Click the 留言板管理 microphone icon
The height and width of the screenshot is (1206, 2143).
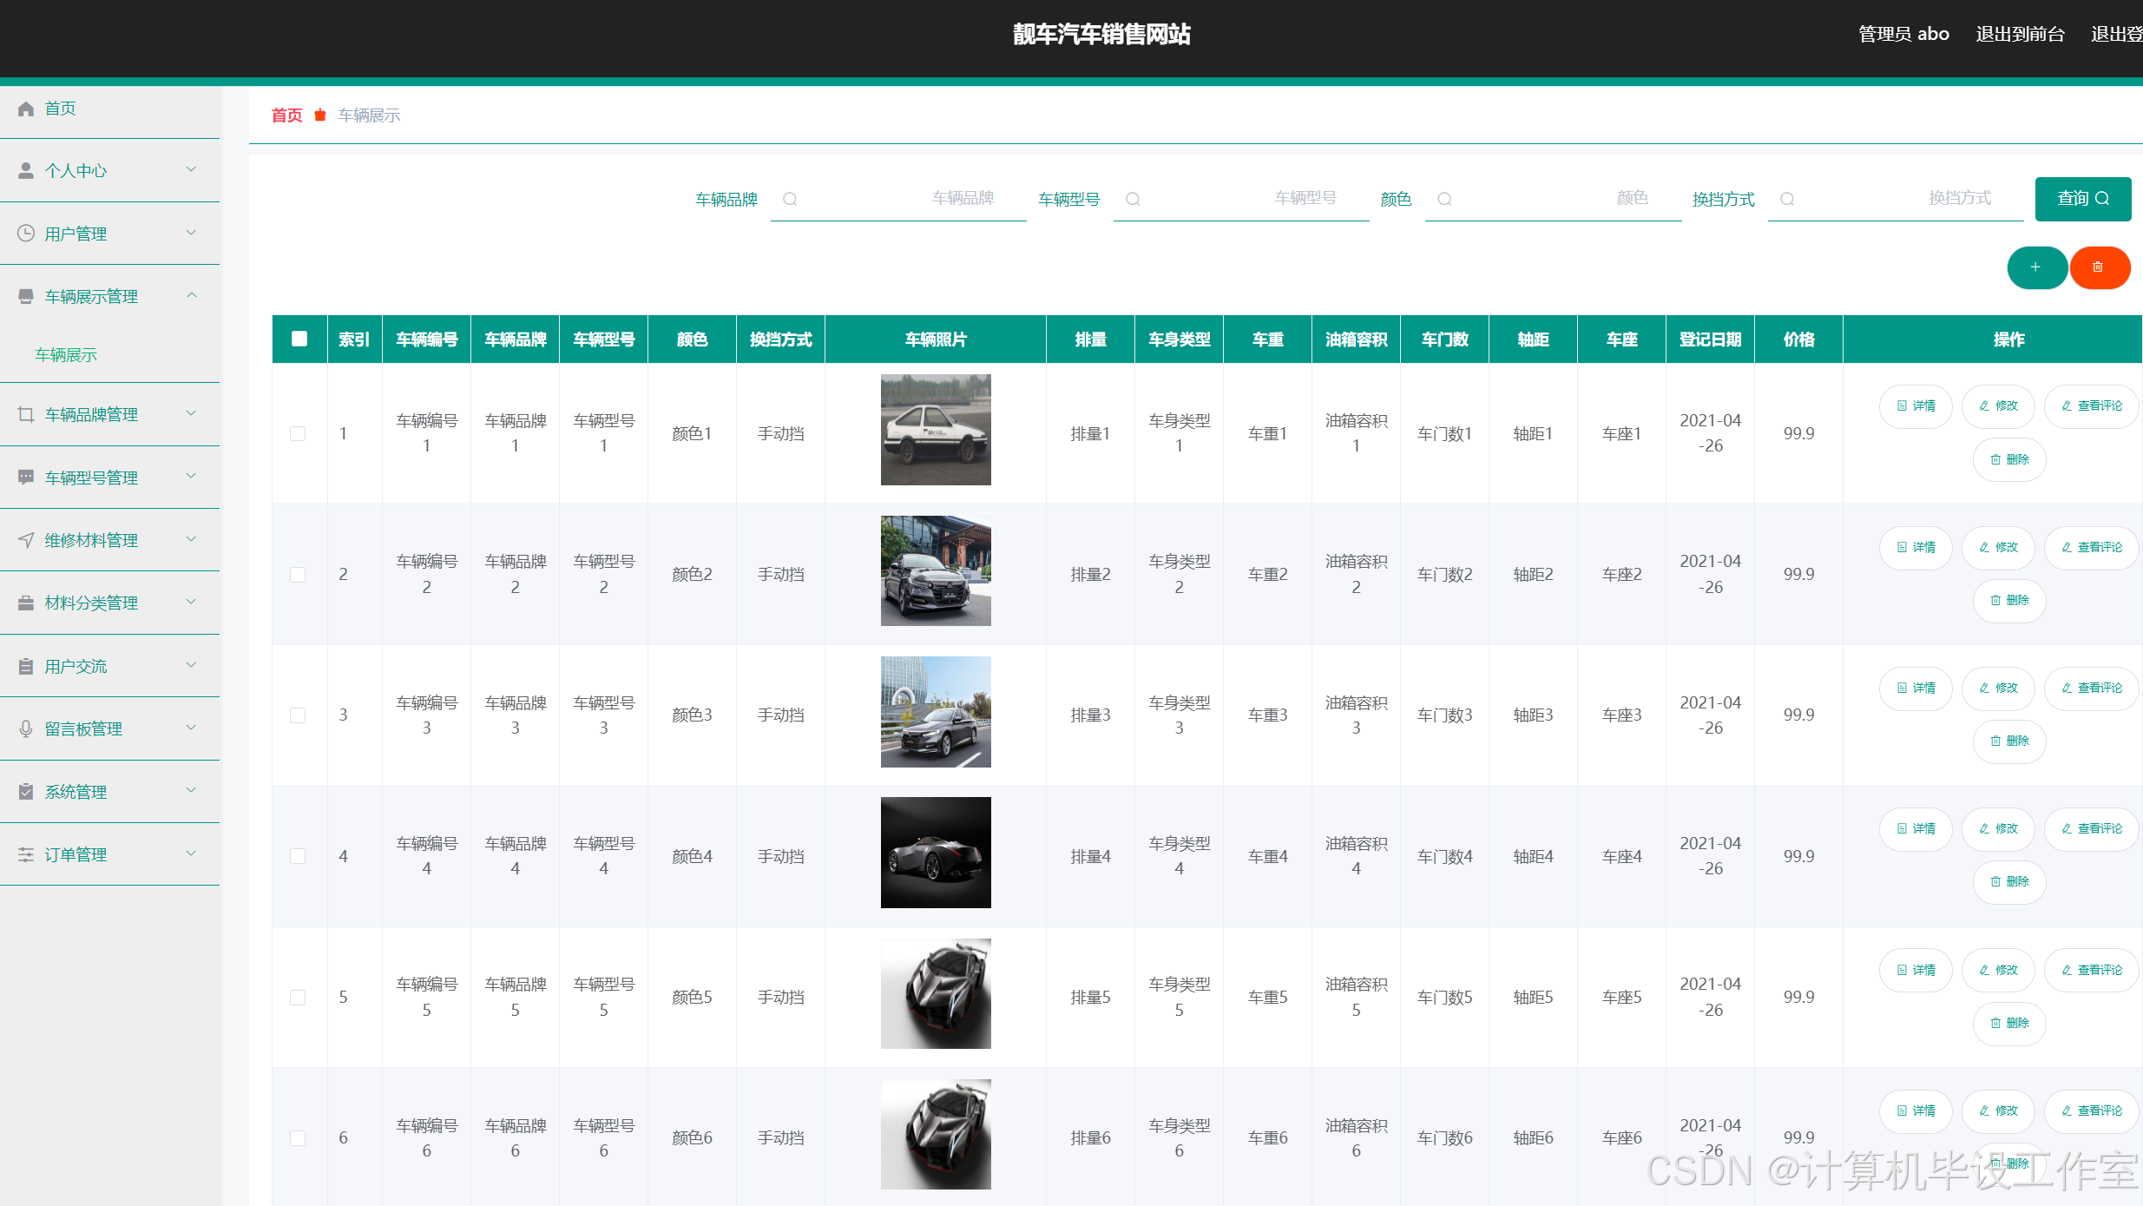click(x=26, y=729)
